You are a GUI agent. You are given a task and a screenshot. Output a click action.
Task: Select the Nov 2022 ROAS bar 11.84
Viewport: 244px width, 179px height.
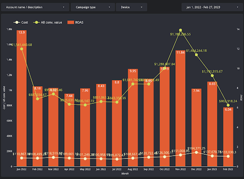point(181,108)
